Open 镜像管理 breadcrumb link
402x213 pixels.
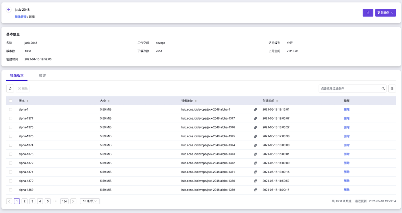click(x=20, y=17)
